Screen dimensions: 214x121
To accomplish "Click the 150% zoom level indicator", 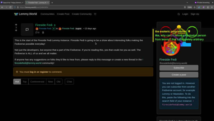I will [190, 7].
